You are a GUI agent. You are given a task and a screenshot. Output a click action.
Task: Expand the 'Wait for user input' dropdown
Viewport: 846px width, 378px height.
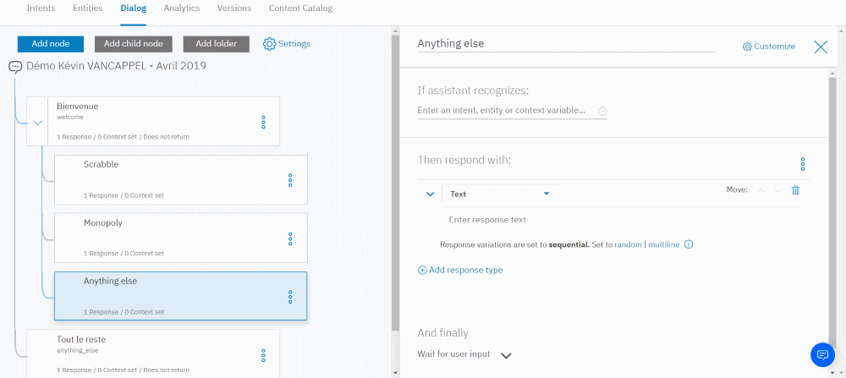[x=506, y=355]
